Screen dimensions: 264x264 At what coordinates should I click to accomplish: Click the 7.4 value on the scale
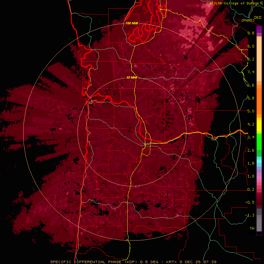[251, 72]
